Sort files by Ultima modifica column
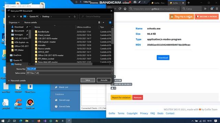The height and width of the screenshot is (123, 220). (84, 27)
